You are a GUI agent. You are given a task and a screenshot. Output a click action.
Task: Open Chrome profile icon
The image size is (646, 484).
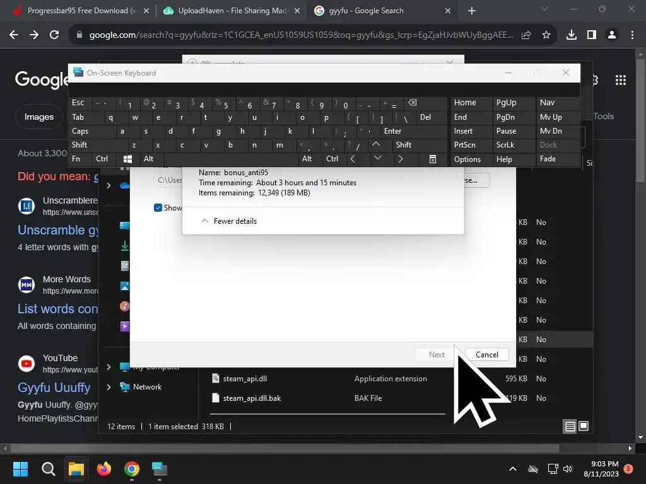(612, 35)
